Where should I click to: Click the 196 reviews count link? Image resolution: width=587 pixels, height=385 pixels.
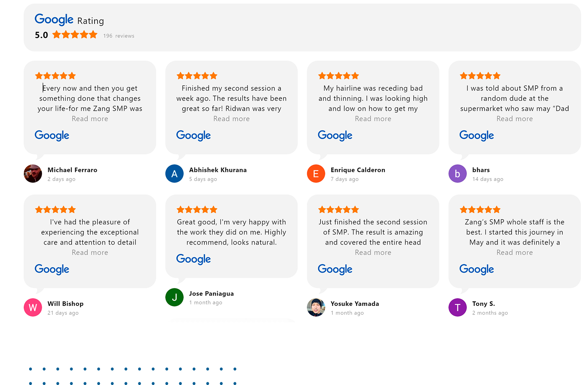tap(119, 36)
